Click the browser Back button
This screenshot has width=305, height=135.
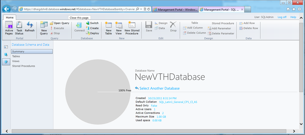point(7,9)
